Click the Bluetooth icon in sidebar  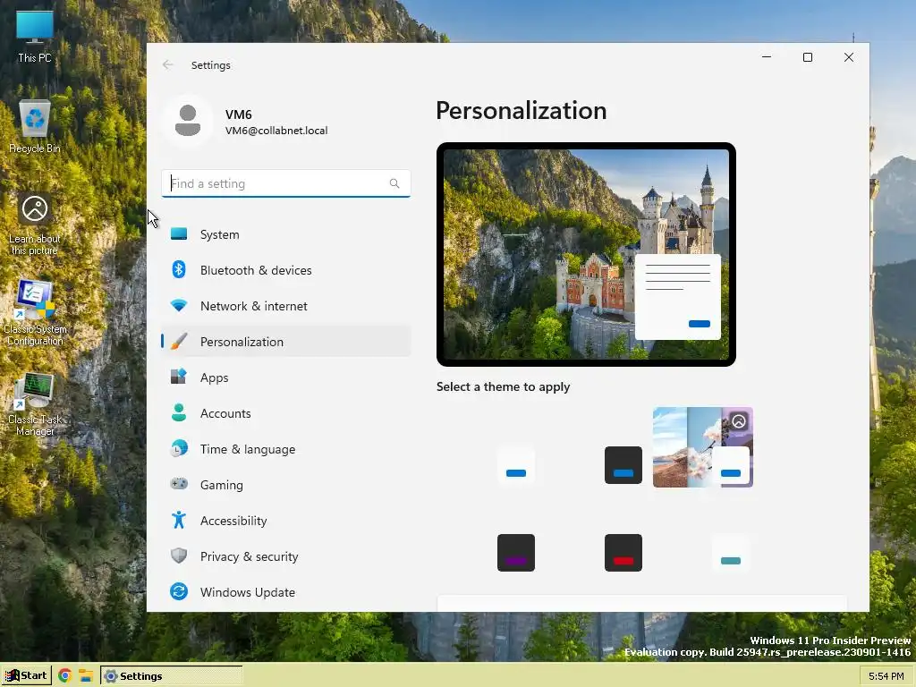(179, 269)
